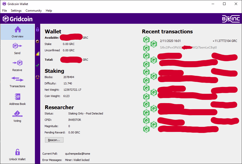Click the orange beacon status icon
Image resolution: width=242 pixels, height=164 pixels.
click(37, 77)
